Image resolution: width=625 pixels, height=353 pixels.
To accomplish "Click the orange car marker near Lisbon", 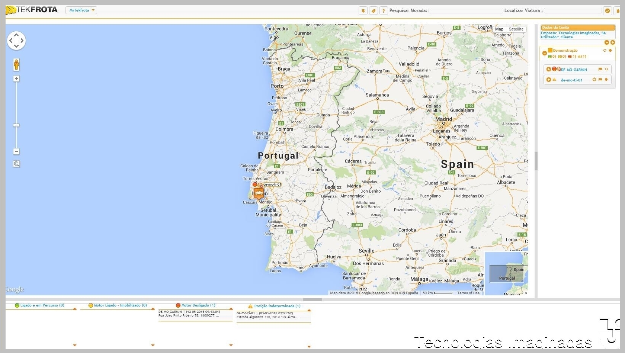I will click(x=259, y=194).
